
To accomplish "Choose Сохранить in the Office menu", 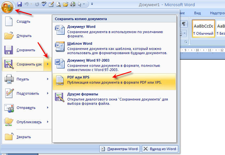I will (x=27, y=50).
